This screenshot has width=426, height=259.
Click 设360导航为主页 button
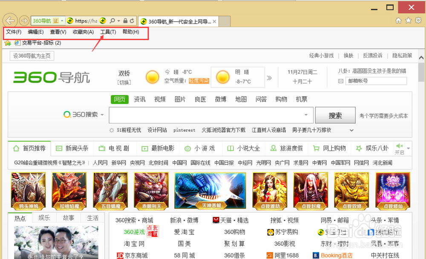click(32, 56)
